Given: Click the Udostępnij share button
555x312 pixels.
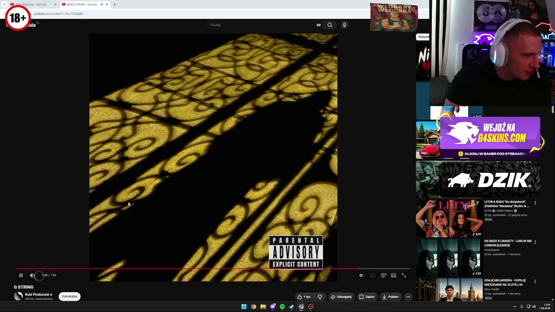Looking at the screenshot, I should tap(341, 297).
